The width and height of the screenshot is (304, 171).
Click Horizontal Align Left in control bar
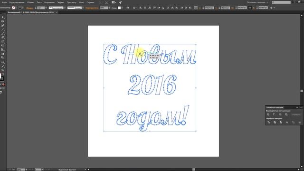click(x=141, y=8)
